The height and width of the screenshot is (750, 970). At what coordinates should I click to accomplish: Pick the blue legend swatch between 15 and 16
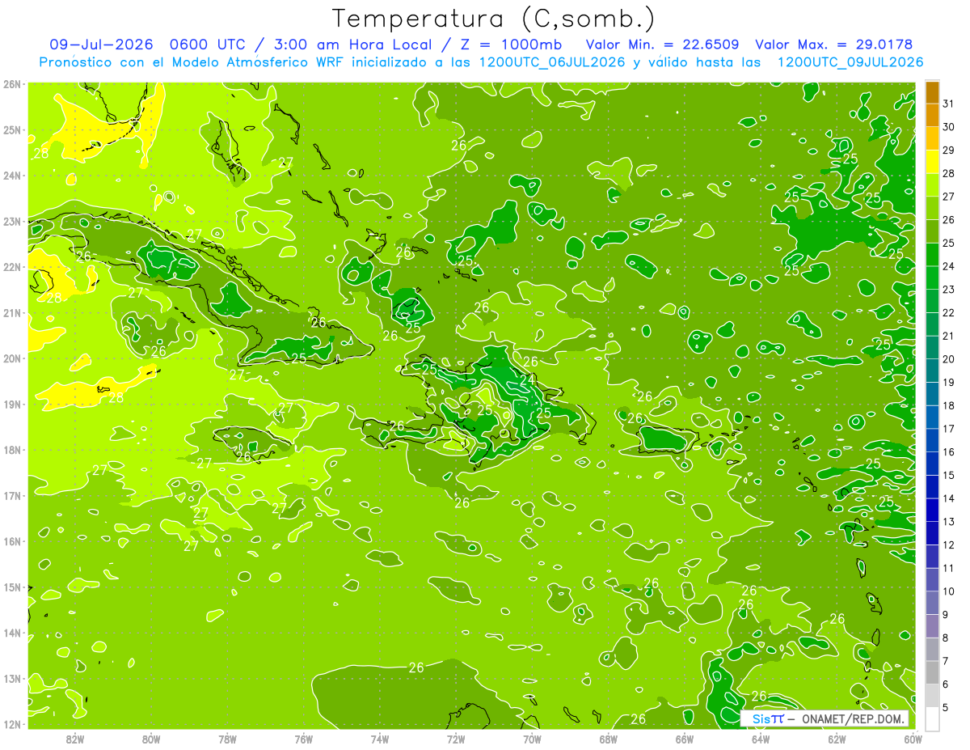click(932, 464)
